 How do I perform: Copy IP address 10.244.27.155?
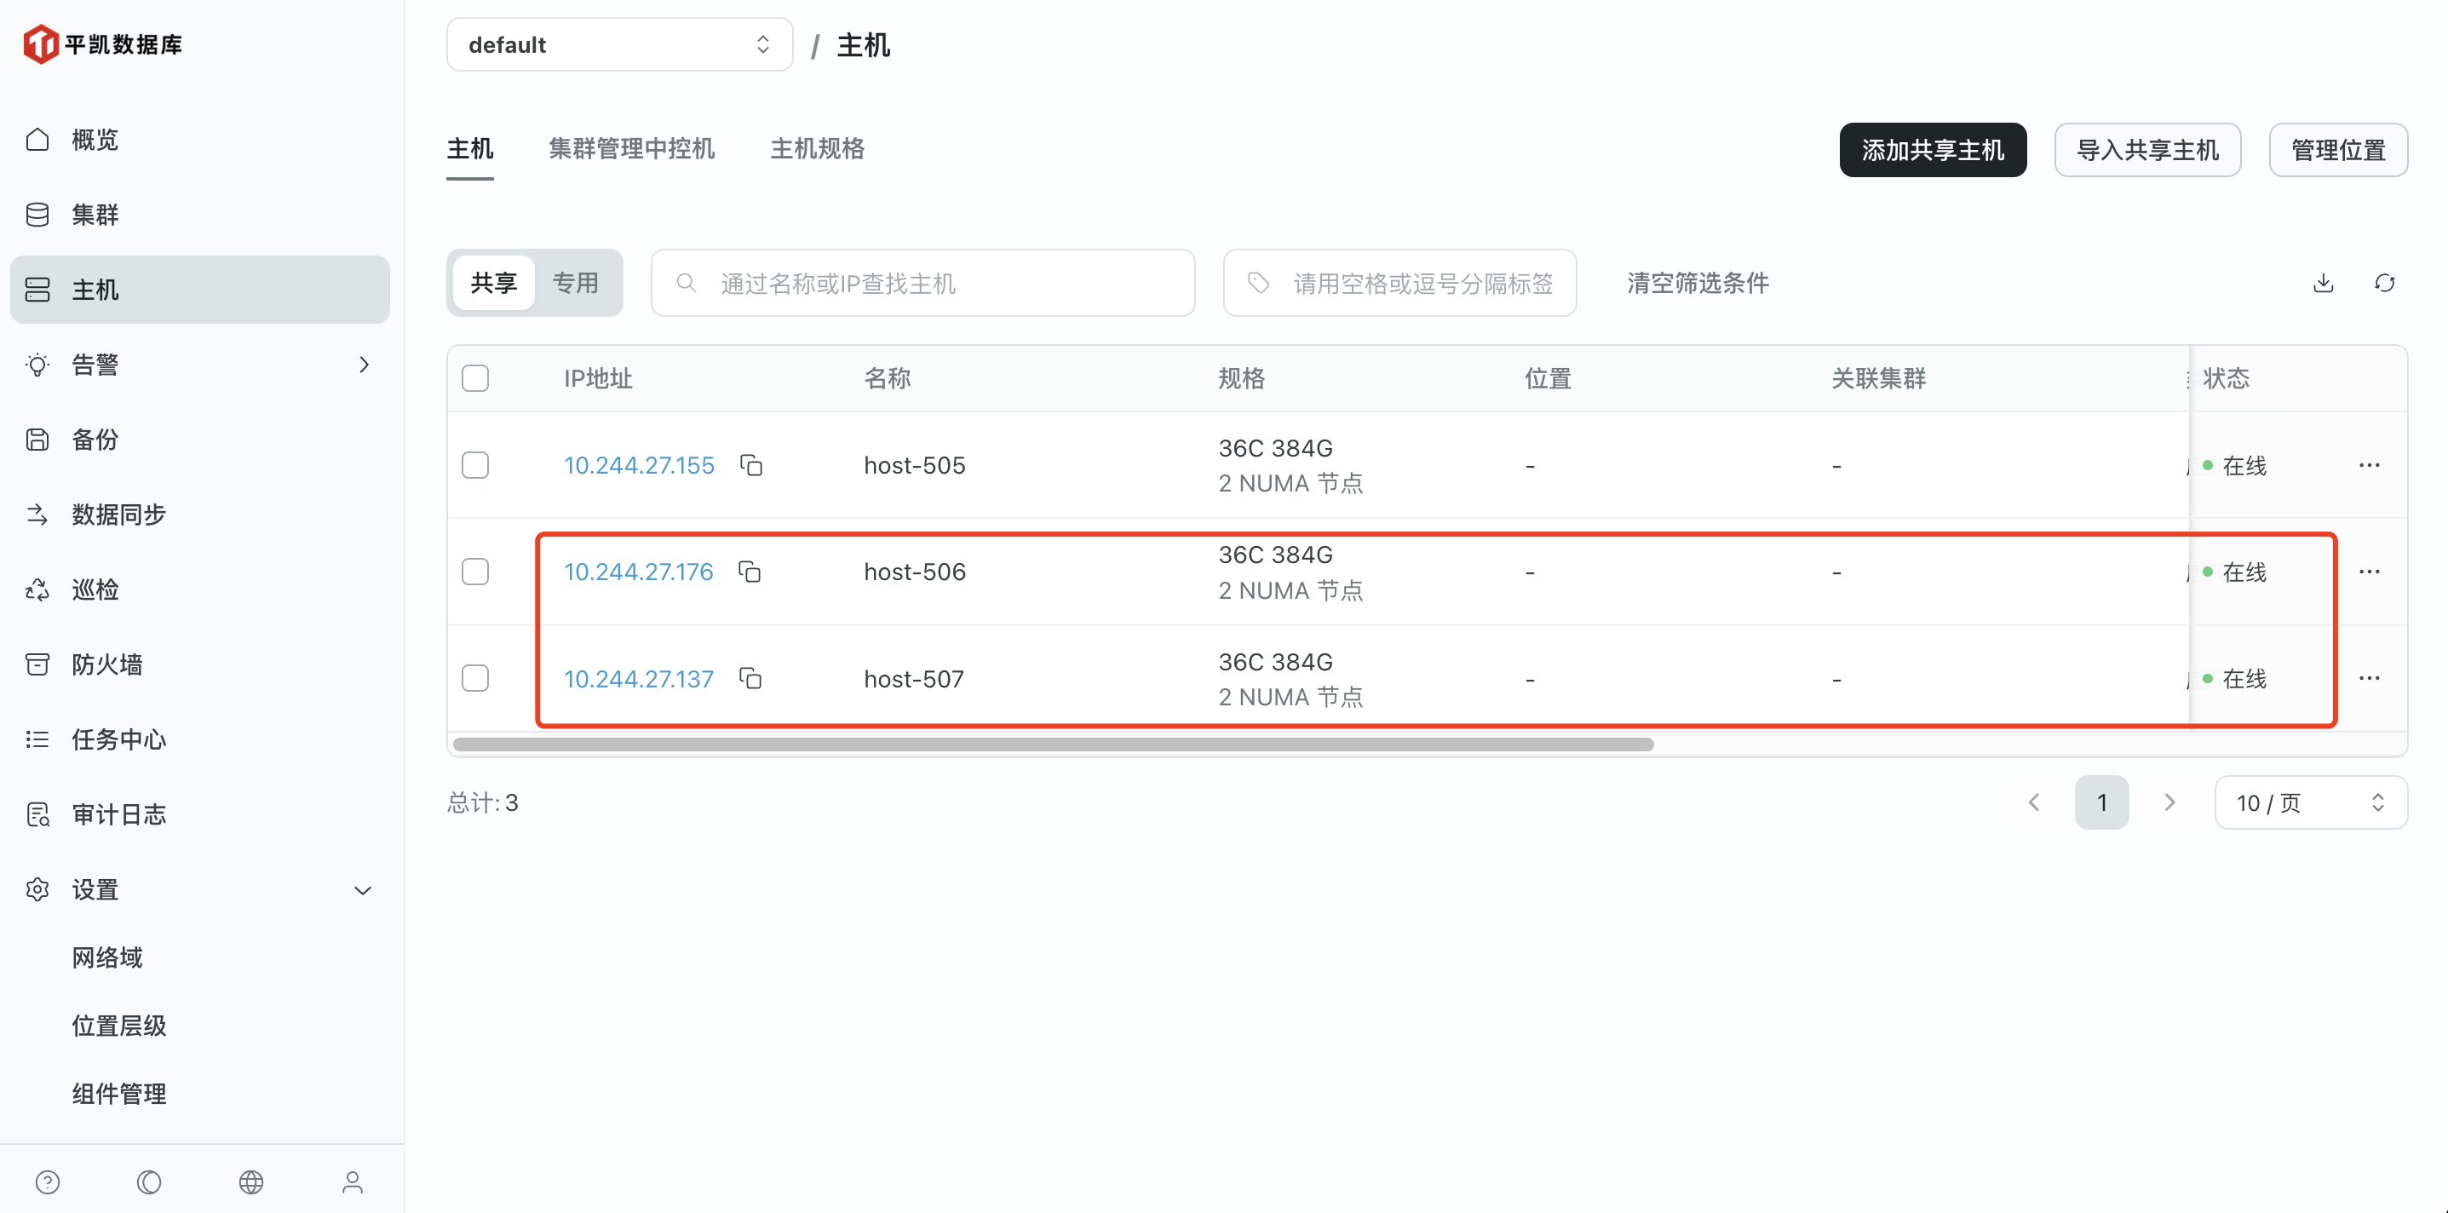click(x=750, y=465)
